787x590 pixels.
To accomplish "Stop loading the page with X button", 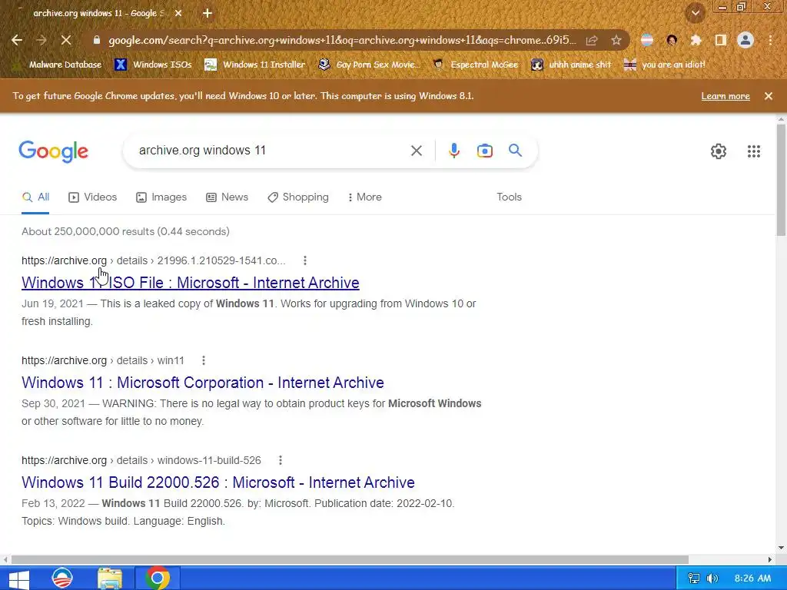I will tap(66, 40).
